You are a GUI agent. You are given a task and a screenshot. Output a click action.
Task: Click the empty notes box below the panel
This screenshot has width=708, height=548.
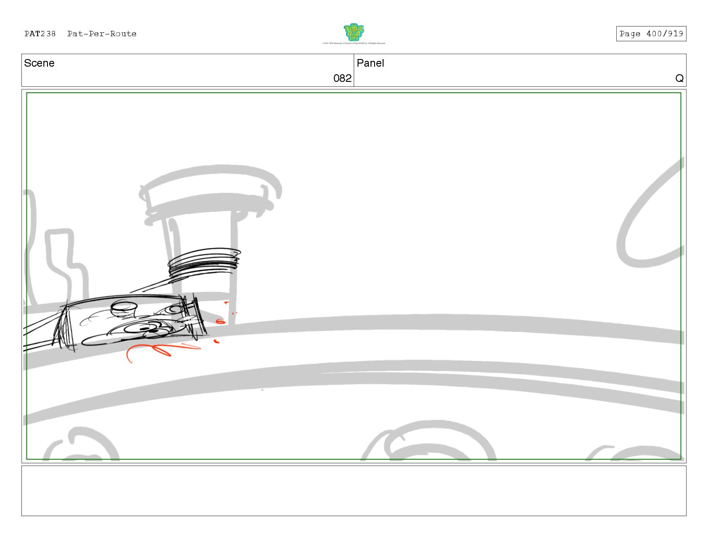(x=354, y=491)
